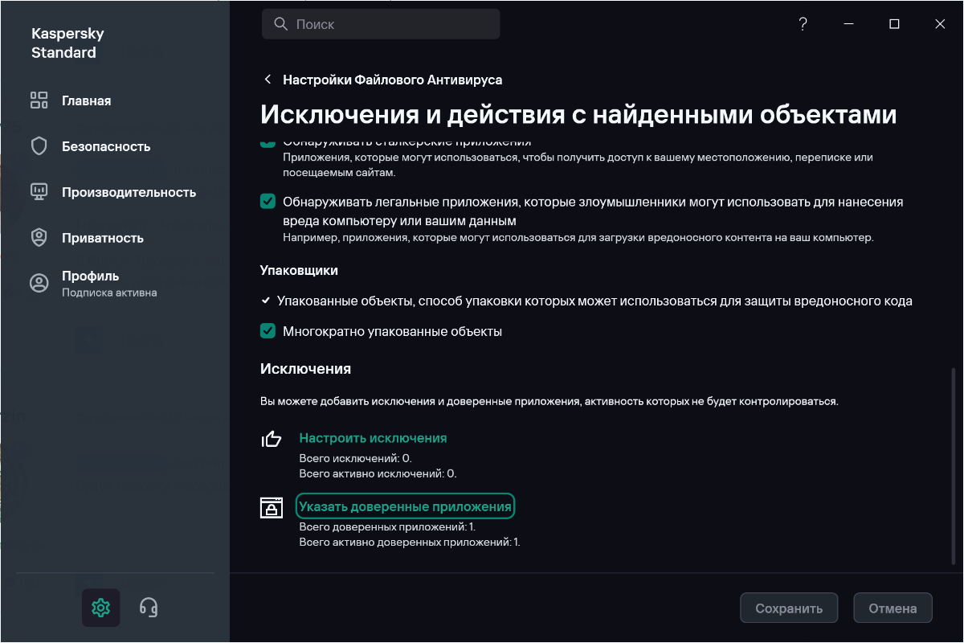
Task: Return to Настройки Файлового Антивируса
Action: coord(393,80)
